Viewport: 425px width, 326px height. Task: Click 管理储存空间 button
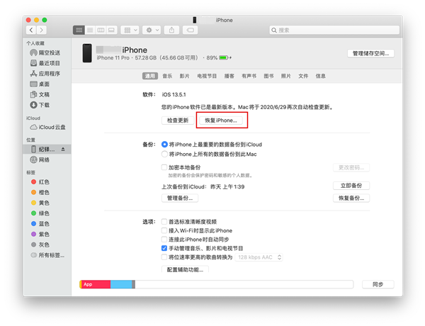pyautogui.click(x=370, y=53)
